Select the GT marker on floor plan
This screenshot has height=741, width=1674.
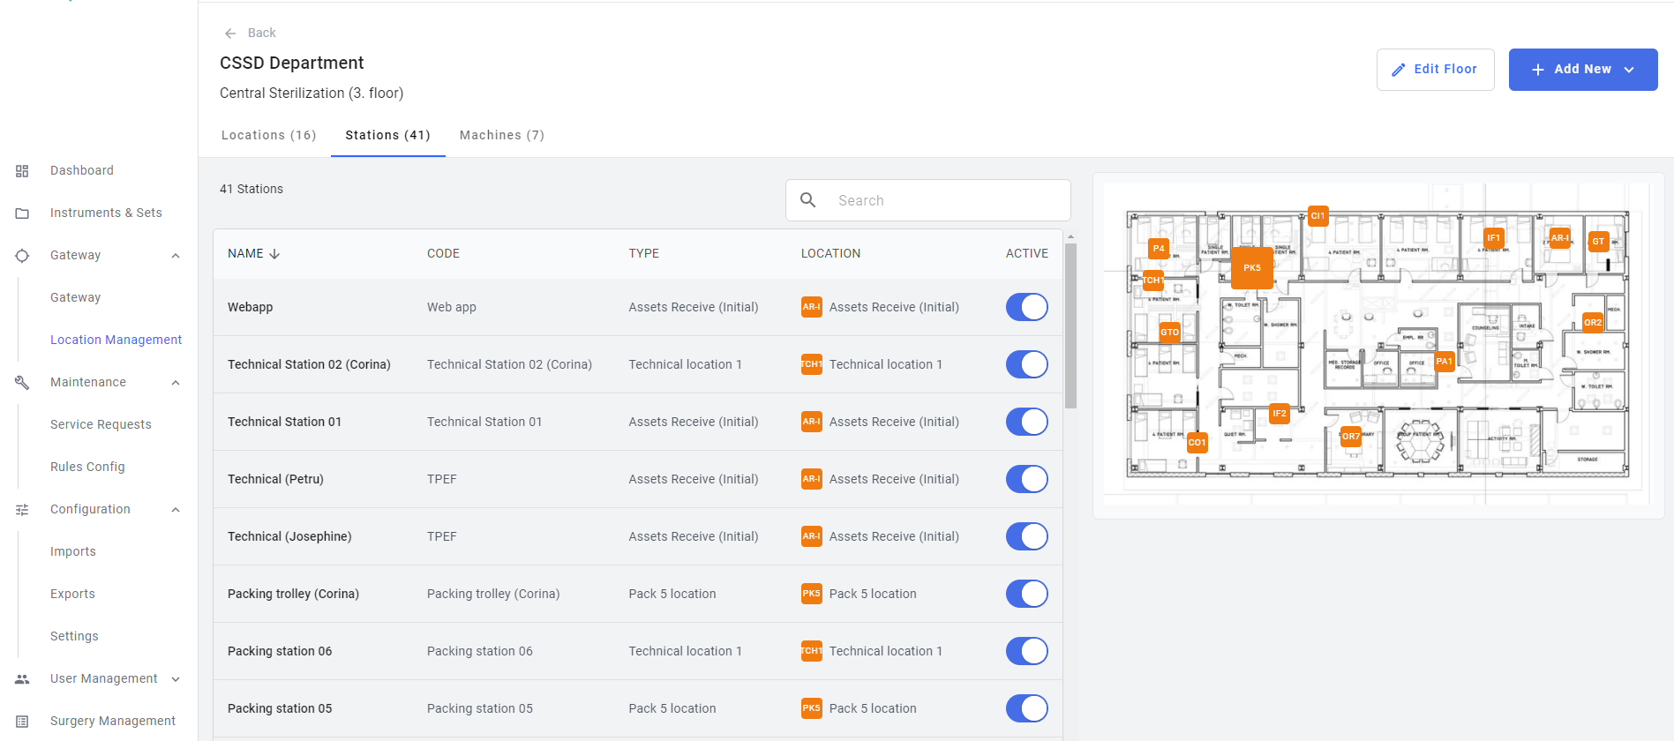pos(1598,242)
